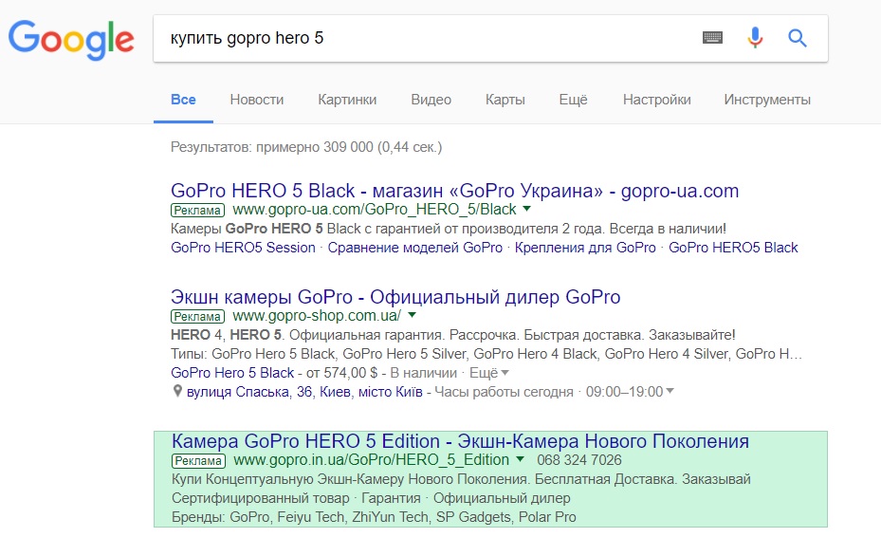Expand dropdown arrow next to gopro.in.ua URL
The width and height of the screenshot is (881, 556).
[520, 459]
